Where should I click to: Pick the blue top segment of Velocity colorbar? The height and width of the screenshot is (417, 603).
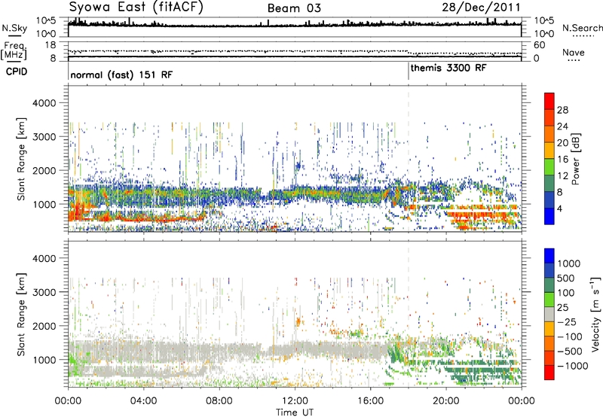[x=549, y=256]
